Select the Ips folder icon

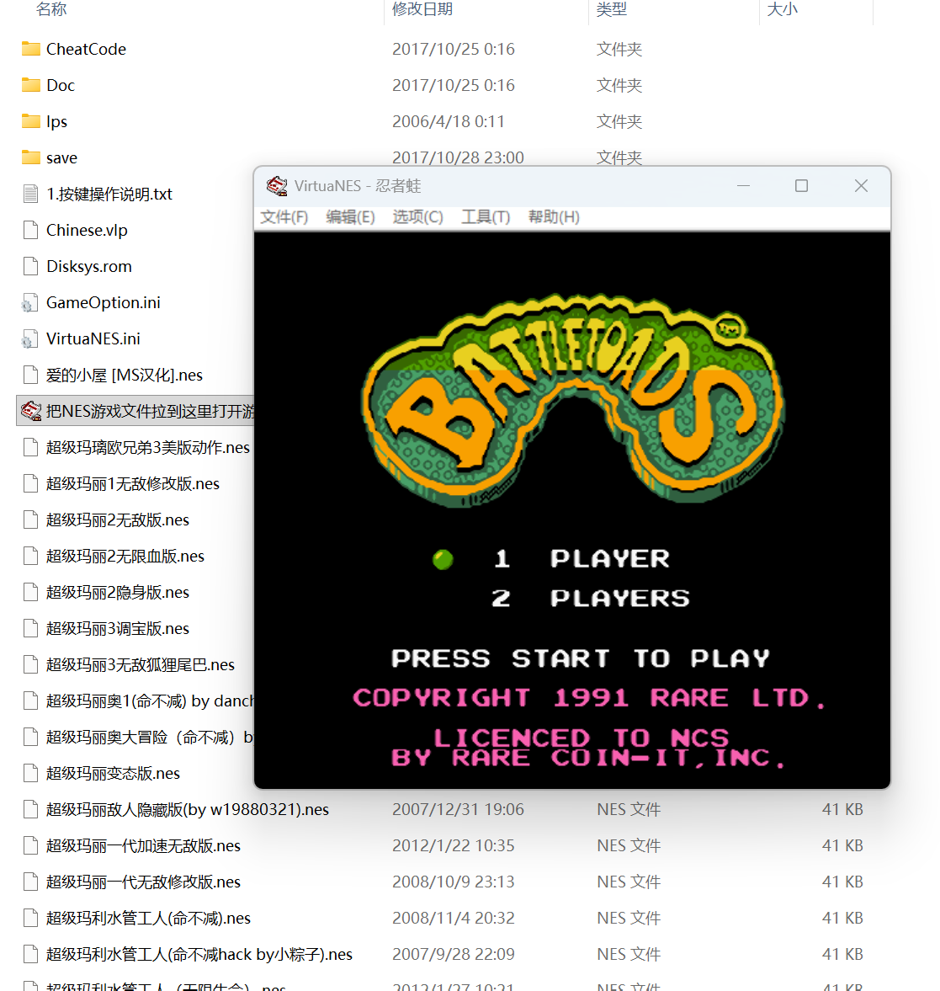click(x=30, y=121)
